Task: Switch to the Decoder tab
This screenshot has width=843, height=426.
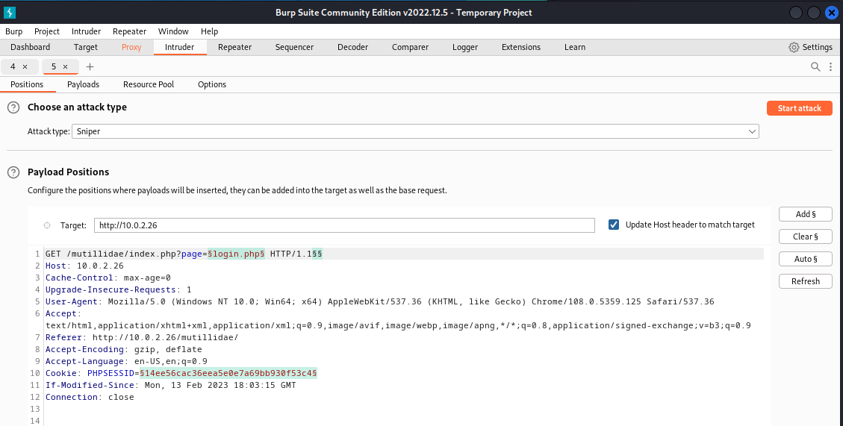Action: 352,47
